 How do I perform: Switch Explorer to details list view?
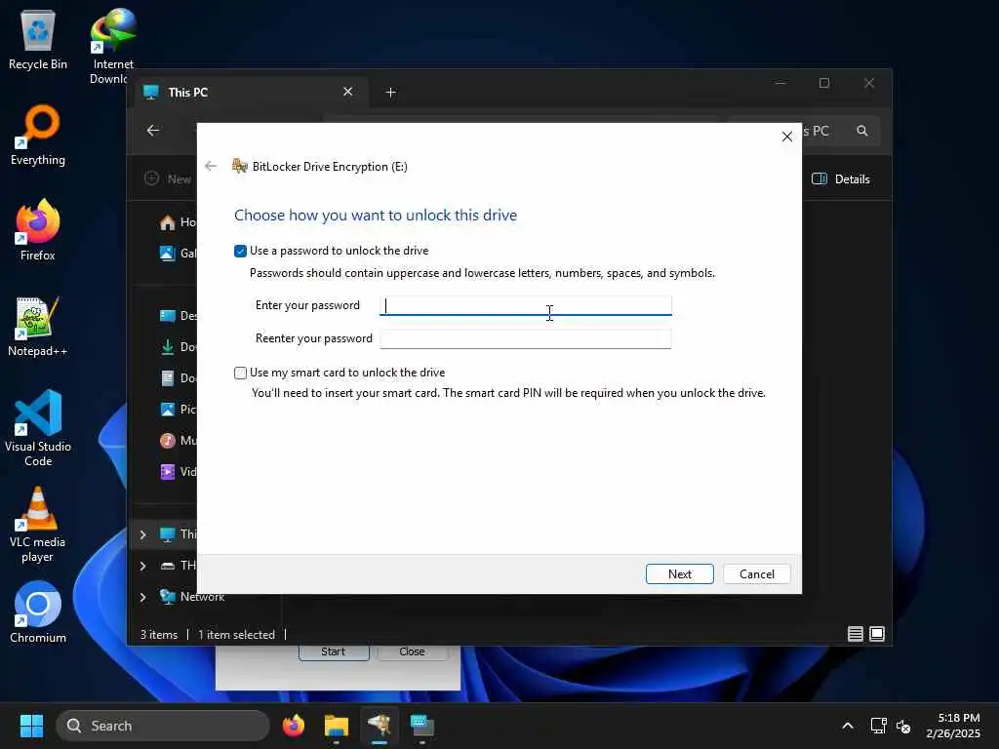click(x=855, y=634)
